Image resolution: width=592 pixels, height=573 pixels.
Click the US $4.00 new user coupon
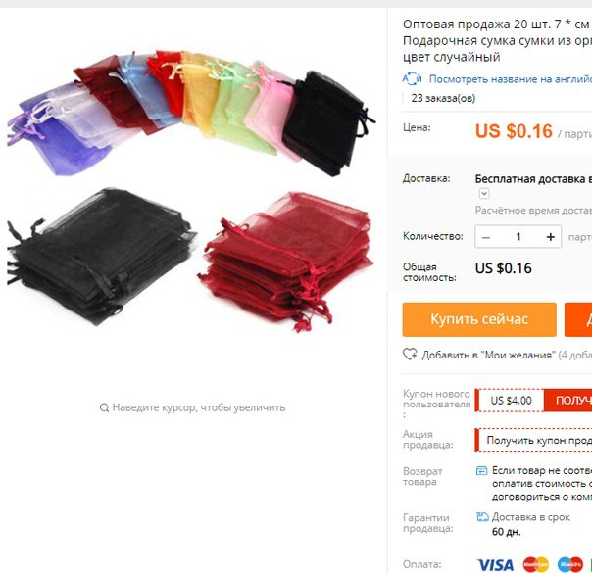511,401
